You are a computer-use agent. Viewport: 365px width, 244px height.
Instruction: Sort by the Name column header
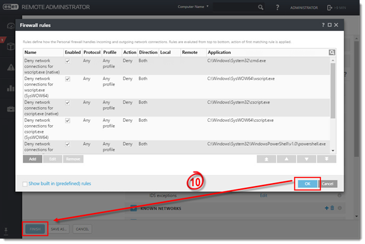point(43,53)
